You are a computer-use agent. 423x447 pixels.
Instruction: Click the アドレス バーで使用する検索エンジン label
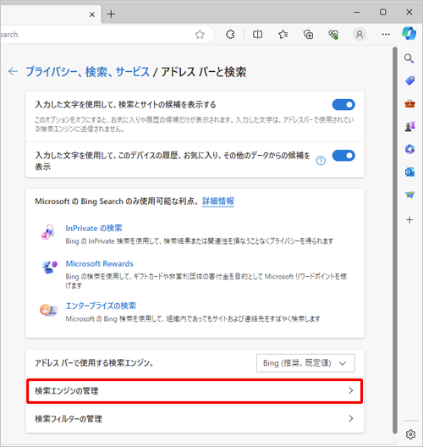95,363
